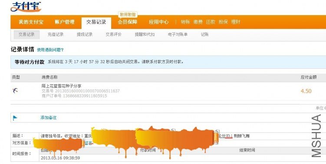Click the 陌上花蓝雪花种子分享 item name

(61, 86)
